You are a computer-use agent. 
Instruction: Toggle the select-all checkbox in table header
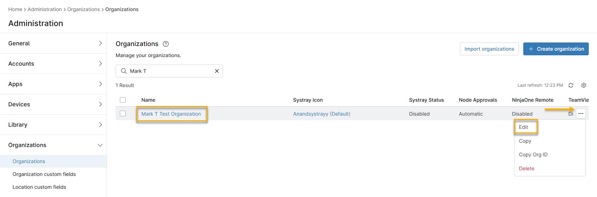click(123, 100)
